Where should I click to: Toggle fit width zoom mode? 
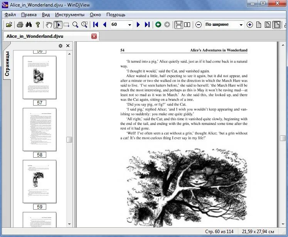(x=277, y=25)
